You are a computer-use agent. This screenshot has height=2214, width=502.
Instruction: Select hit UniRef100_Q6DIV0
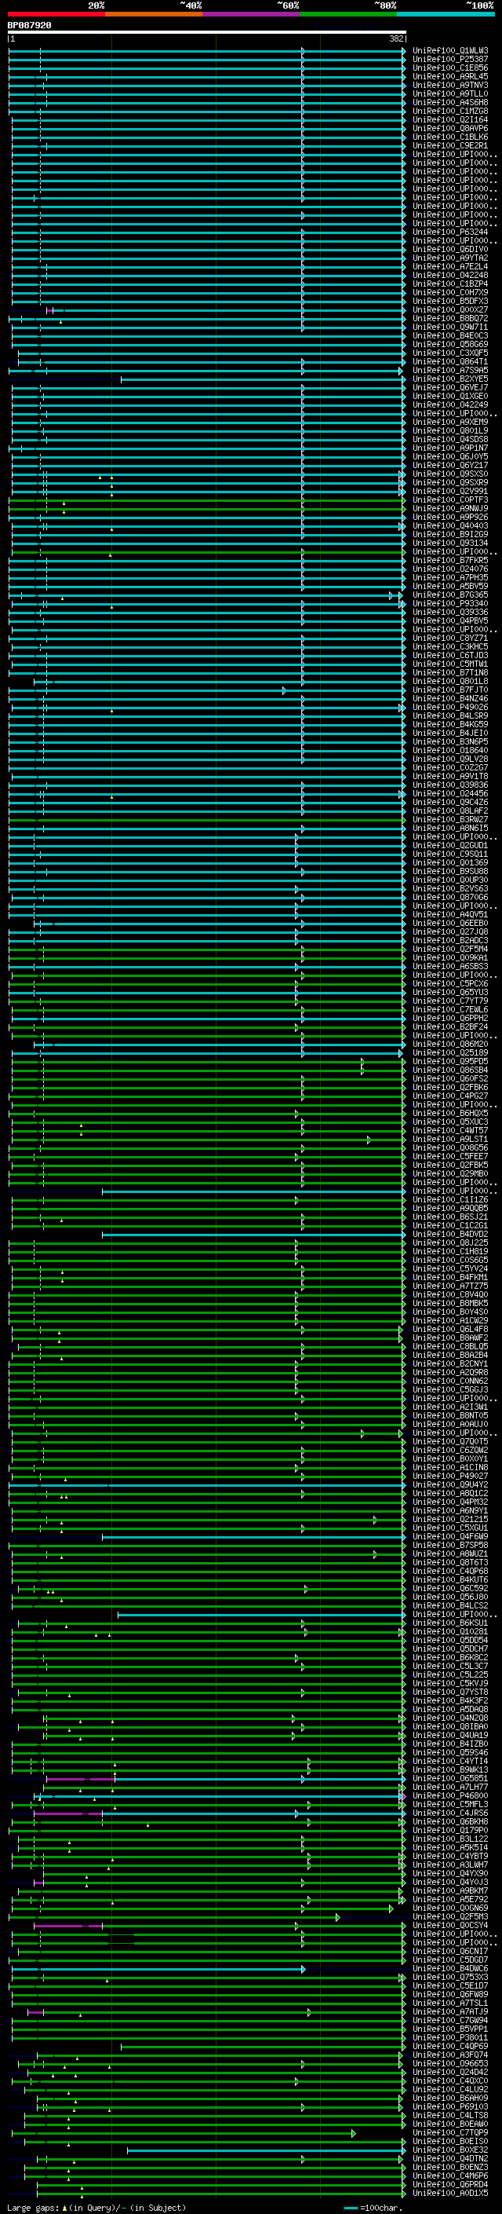click(450, 249)
